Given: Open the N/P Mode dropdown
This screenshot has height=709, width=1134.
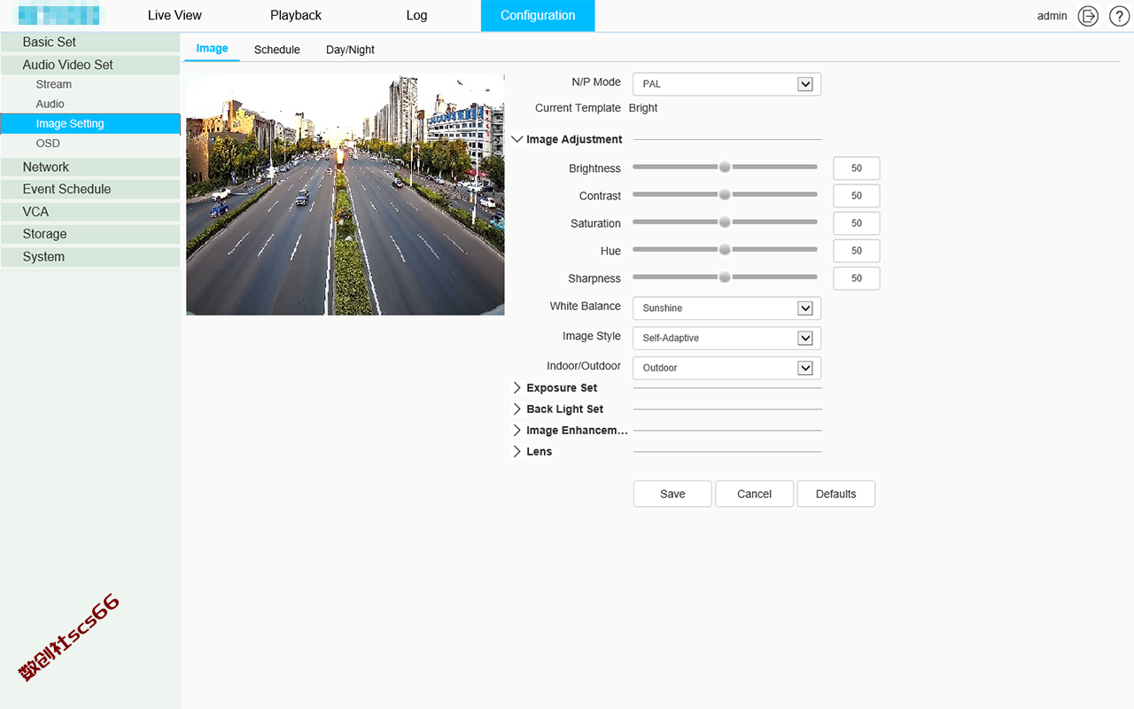Looking at the screenshot, I should pyautogui.click(x=726, y=84).
